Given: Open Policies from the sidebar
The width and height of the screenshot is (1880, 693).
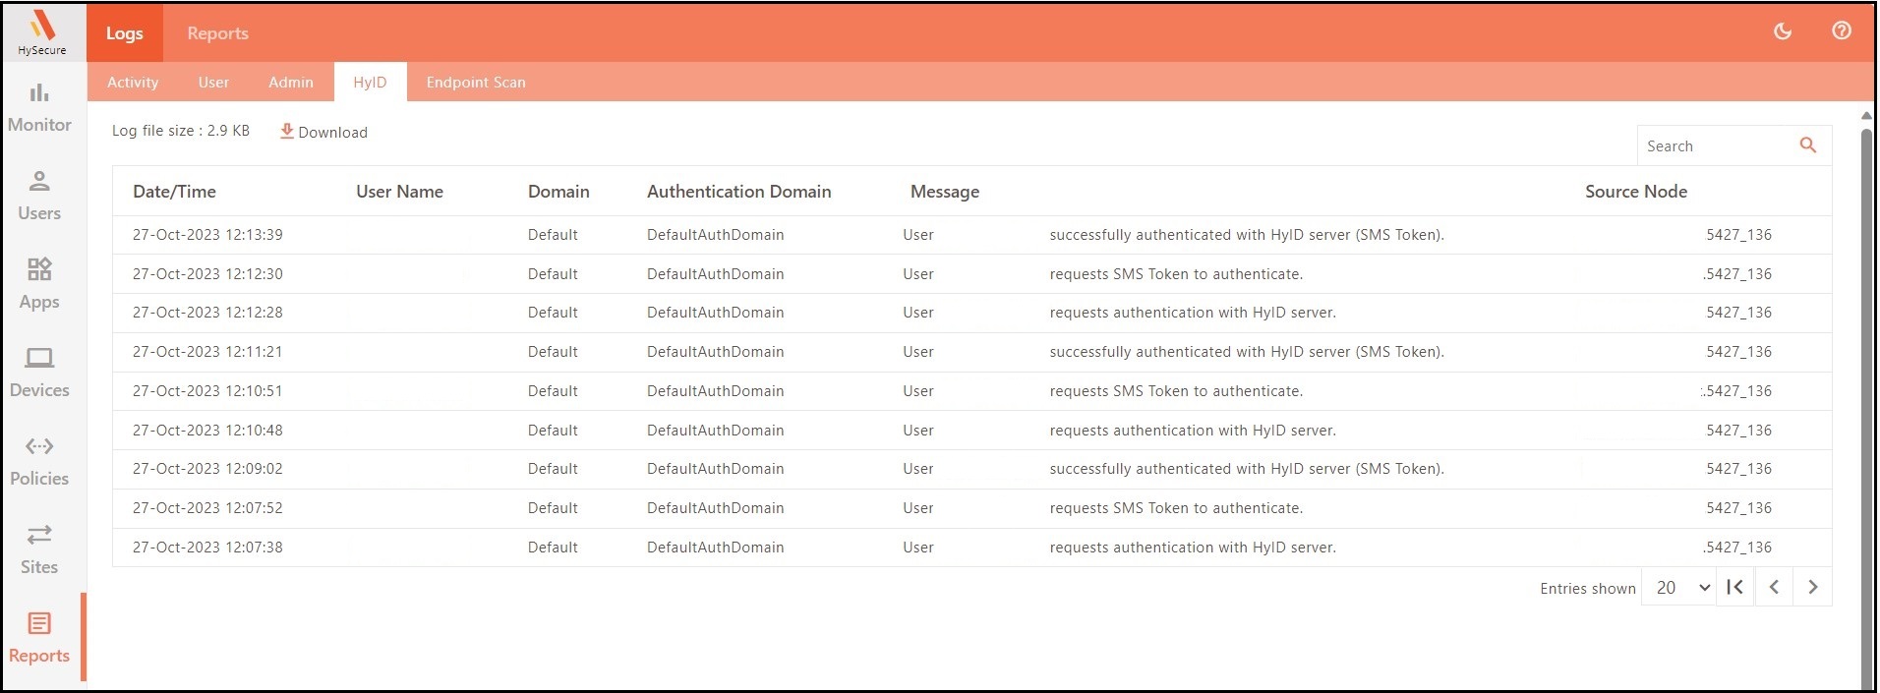Looking at the screenshot, I should [x=39, y=460].
